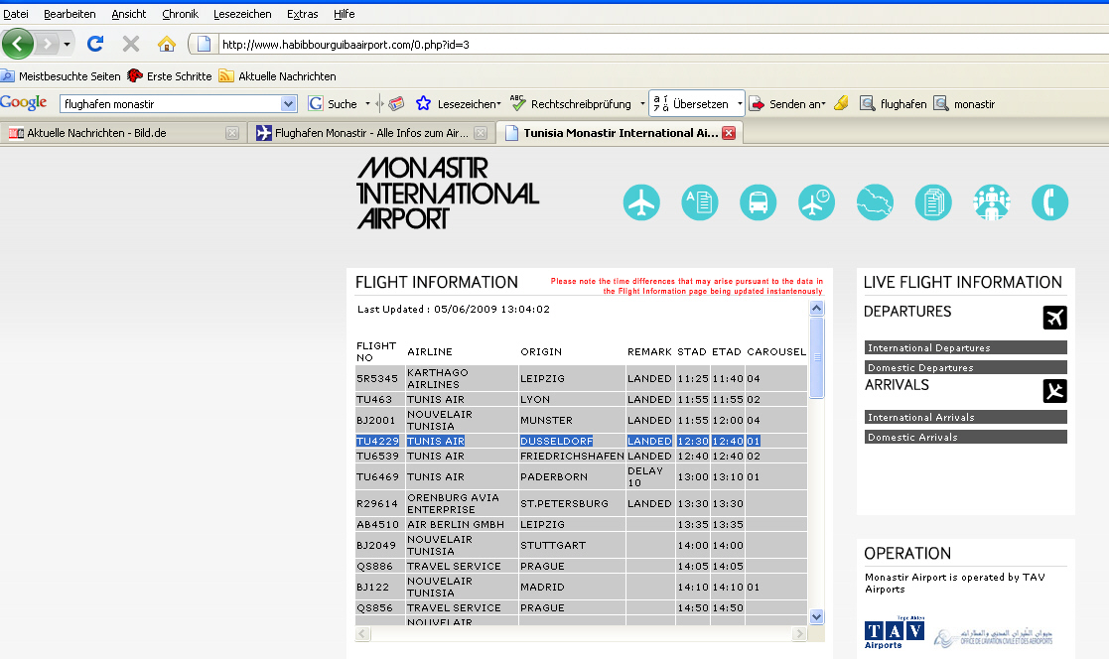1109x659 pixels.
Task: Close the Tunisia Monastir International tab
Action: (x=729, y=133)
